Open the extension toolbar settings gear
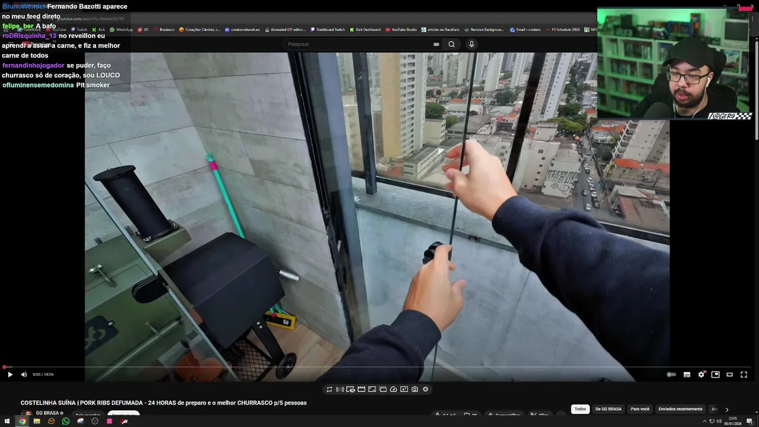759x427 pixels. (425, 389)
